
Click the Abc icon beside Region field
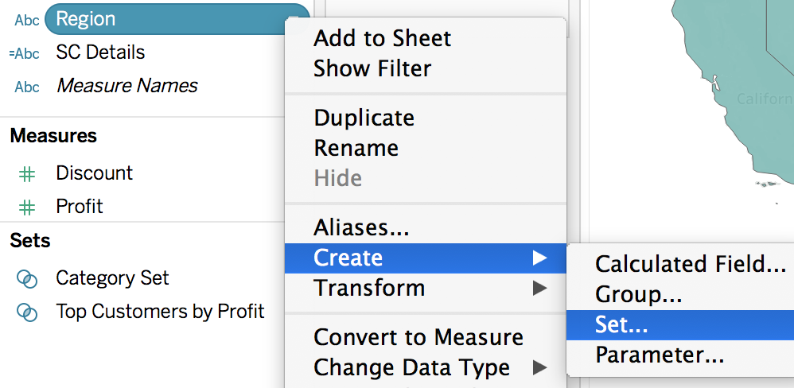(27, 20)
